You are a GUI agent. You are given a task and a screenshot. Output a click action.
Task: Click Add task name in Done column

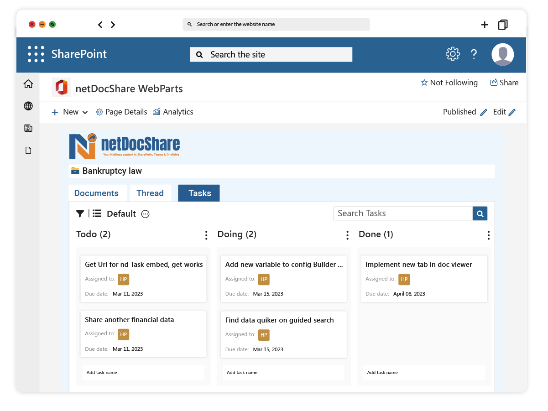(x=424, y=373)
